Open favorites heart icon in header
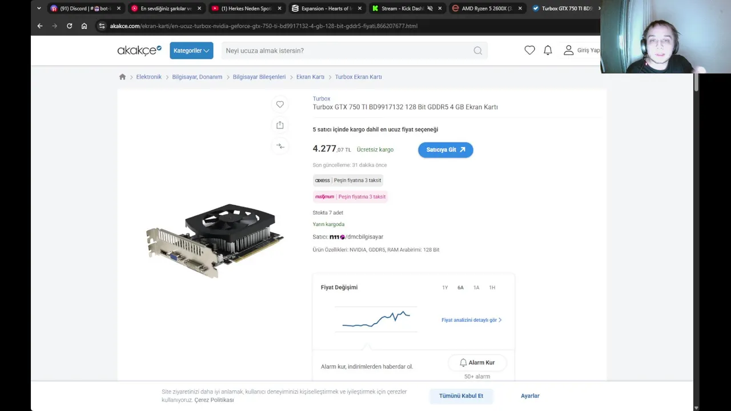Image resolution: width=731 pixels, height=411 pixels. [530, 50]
